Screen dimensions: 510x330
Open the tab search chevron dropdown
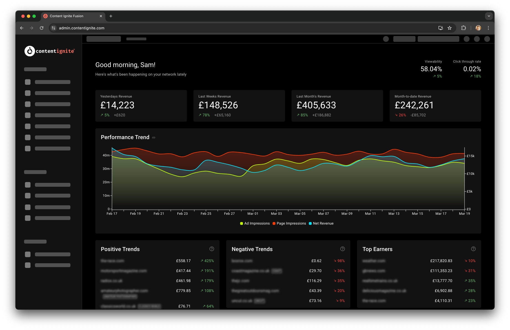[x=489, y=16]
